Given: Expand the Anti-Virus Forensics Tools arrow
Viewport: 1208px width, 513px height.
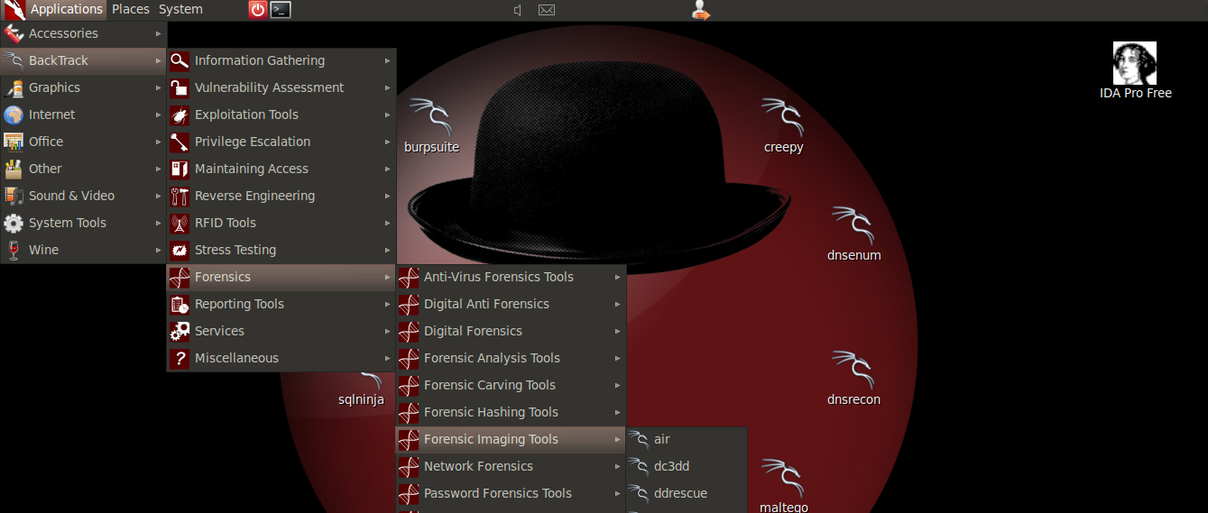Looking at the screenshot, I should click(x=617, y=277).
